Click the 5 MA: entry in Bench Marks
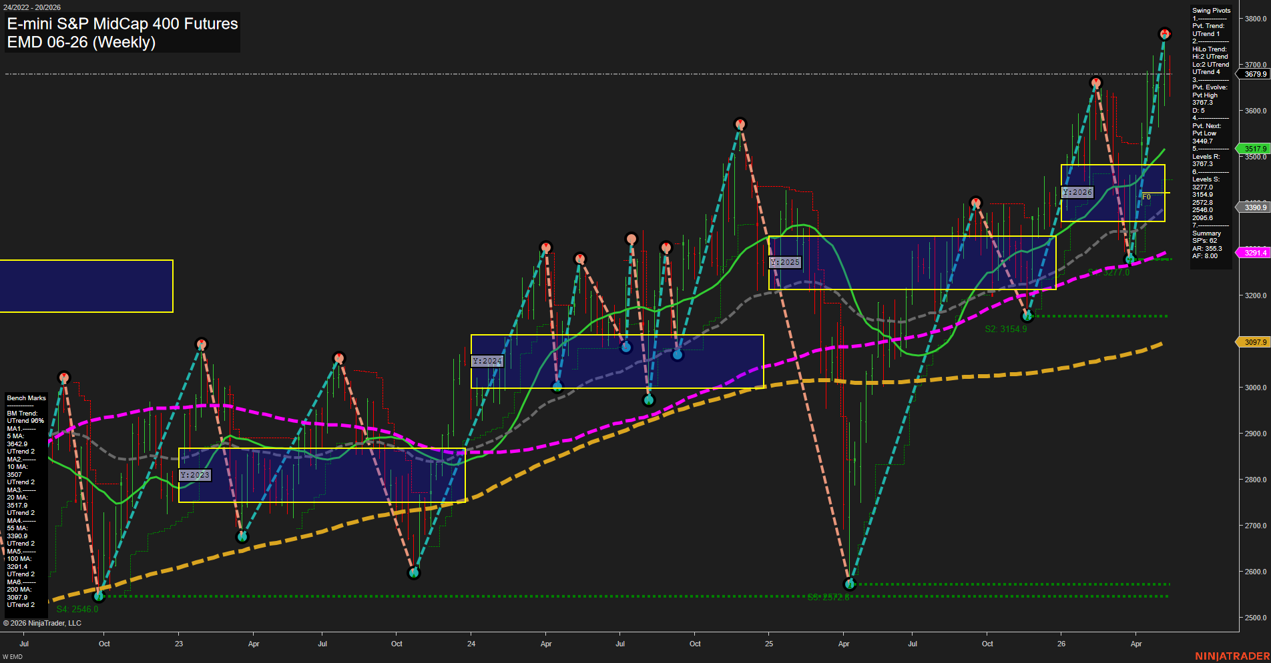Image resolution: width=1271 pixels, height=663 pixels. pyautogui.click(x=15, y=436)
